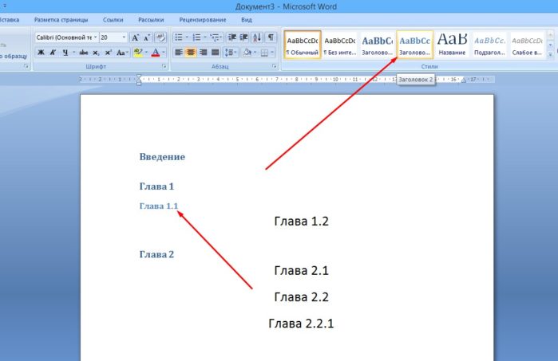Justify the paragraph text
The height and width of the screenshot is (361, 558).
coord(216,53)
